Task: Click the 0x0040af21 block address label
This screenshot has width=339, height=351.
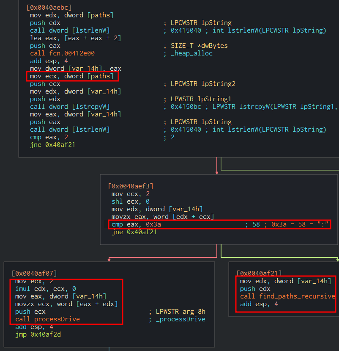Action: click(259, 274)
